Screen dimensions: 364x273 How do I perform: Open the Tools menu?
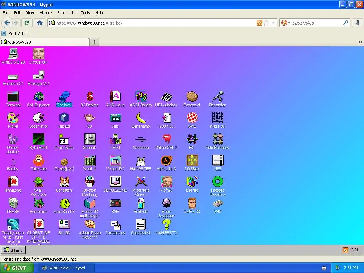point(85,13)
